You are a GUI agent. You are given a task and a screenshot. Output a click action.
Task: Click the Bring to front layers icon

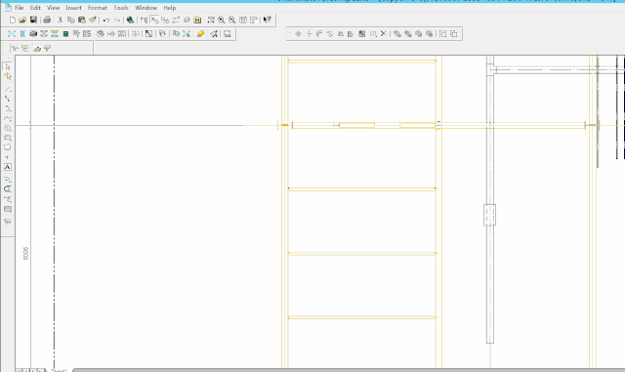[x=397, y=34]
